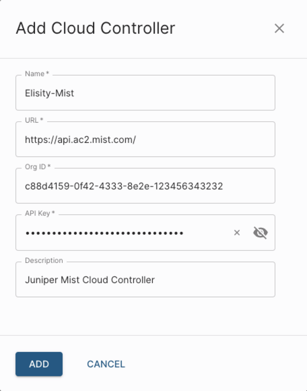Click the masked API Key dots
307x391 pixels.
(104, 233)
